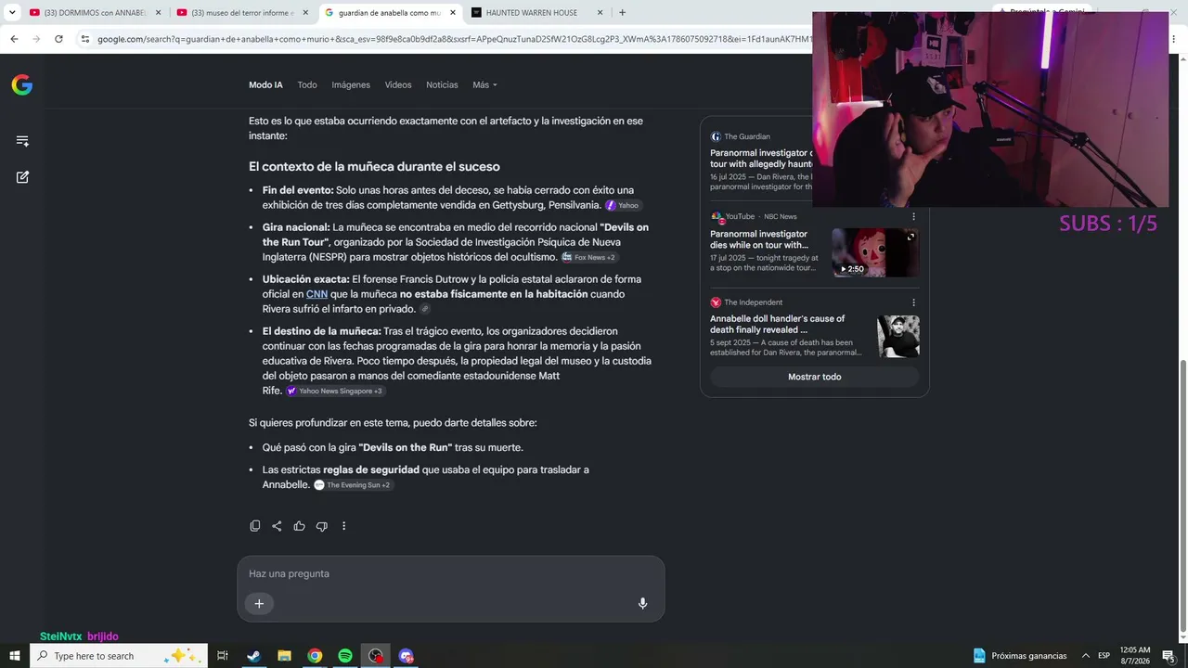Image resolution: width=1188 pixels, height=668 pixels.
Task: Click the 'Las estrictas reglas de seguridad' suggestion
Action: [426, 478]
